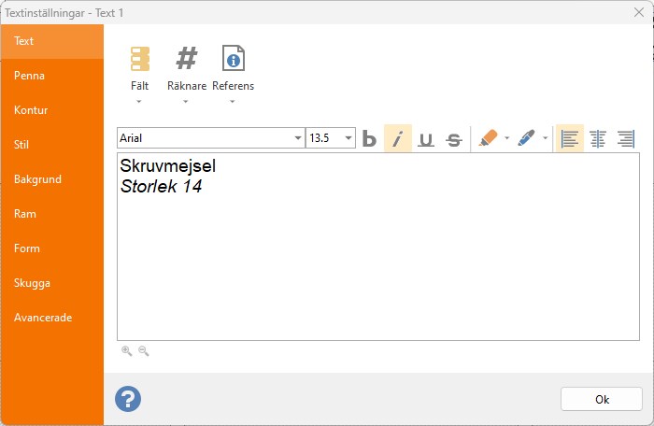Select the blue text color pen

[526, 138]
